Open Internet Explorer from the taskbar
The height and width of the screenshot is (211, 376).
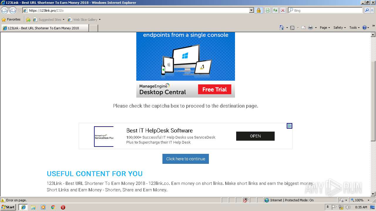tap(23, 207)
